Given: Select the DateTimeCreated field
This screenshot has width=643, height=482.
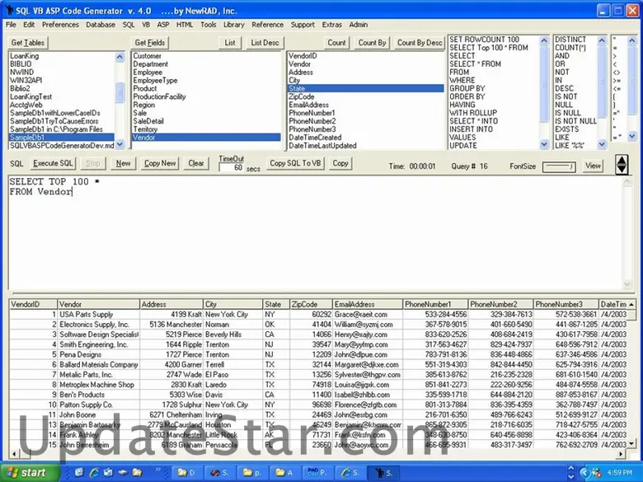Looking at the screenshot, I should (x=366, y=138).
